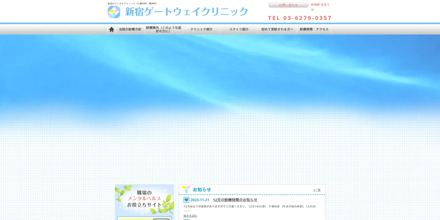Go to クリニック紹介 page
The image size is (440, 220).
click(x=201, y=29)
